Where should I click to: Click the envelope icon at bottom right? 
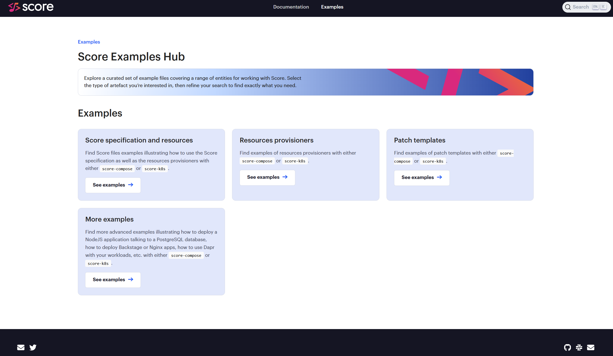591,347
